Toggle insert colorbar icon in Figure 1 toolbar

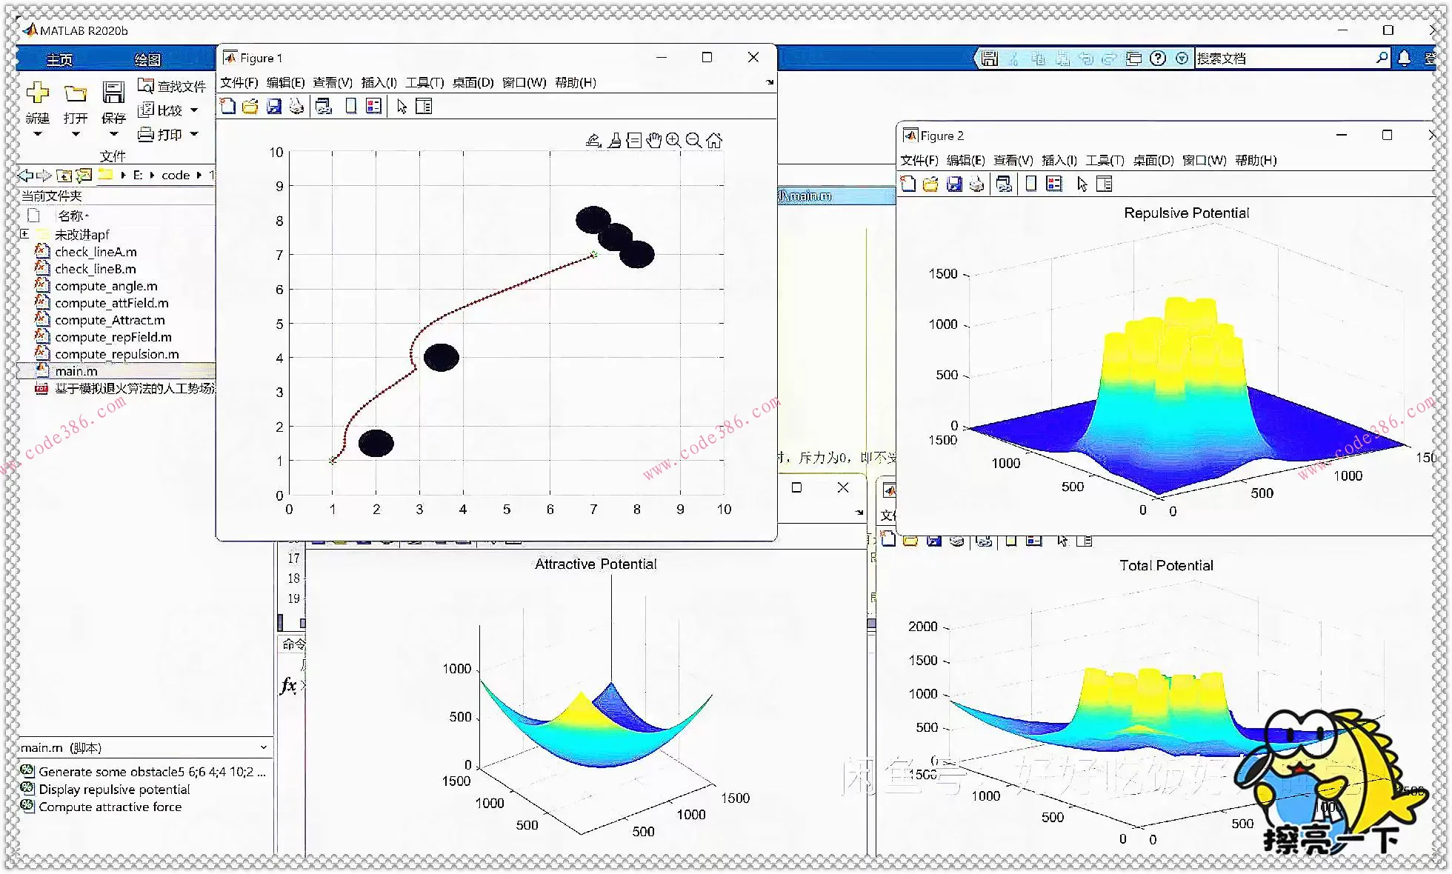pyautogui.click(x=351, y=107)
